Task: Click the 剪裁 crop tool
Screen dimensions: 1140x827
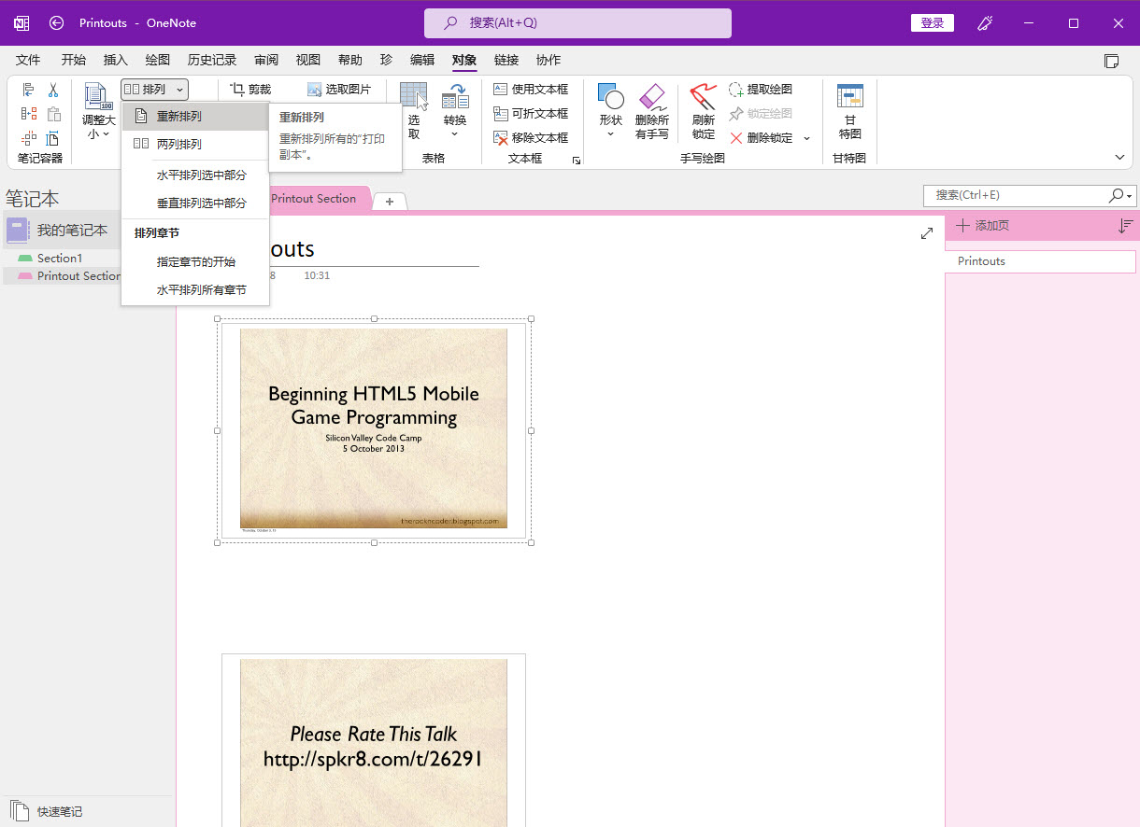Action: point(250,90)
